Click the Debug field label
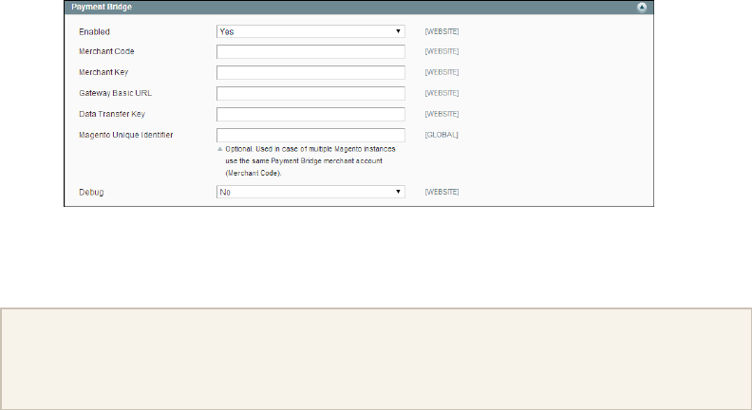 (91, 193)
